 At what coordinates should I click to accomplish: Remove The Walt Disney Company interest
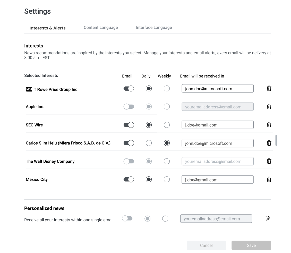pos(269,161)
